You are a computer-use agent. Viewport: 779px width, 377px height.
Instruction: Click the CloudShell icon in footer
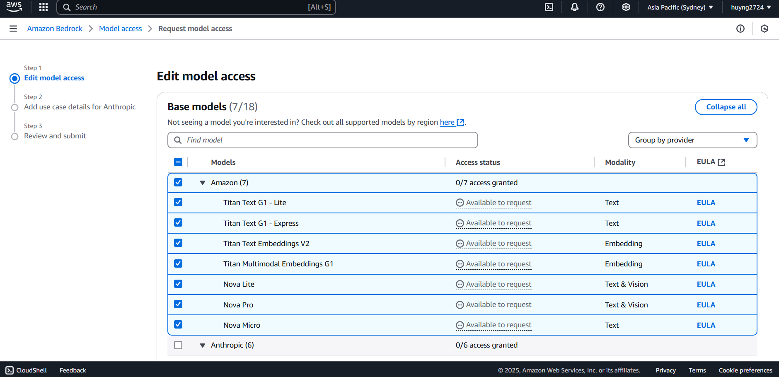[10, 370]
